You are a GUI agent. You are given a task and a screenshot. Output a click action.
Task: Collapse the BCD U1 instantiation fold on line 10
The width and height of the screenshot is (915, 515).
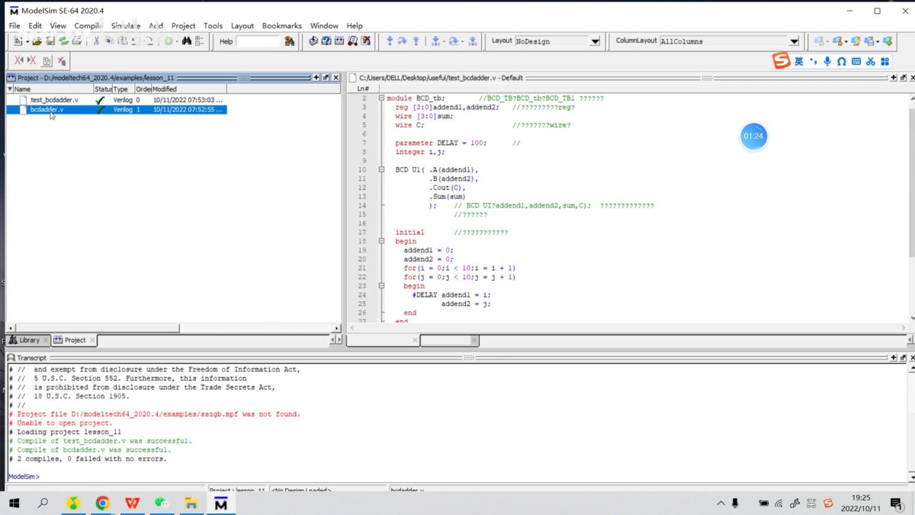pyautogui.click(x=381, y=169)
